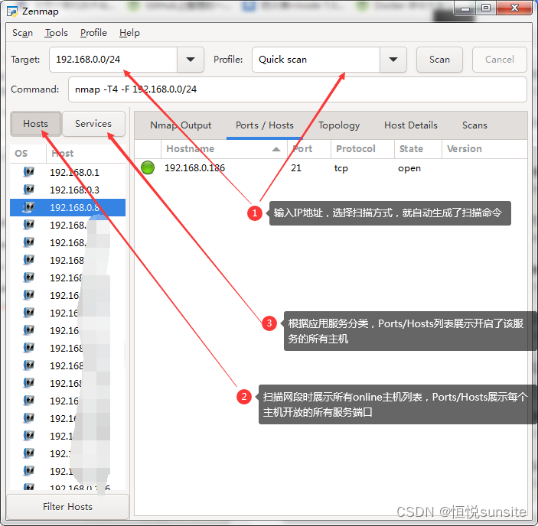Toggle the Services view button
The height and width of the screenshot is (526, 538).
93,124
